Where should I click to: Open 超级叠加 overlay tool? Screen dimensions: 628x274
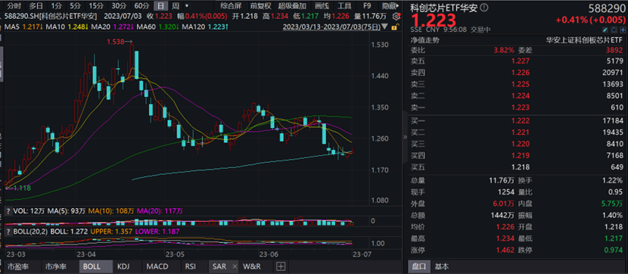pyautogui.click(x=292, y=6)
